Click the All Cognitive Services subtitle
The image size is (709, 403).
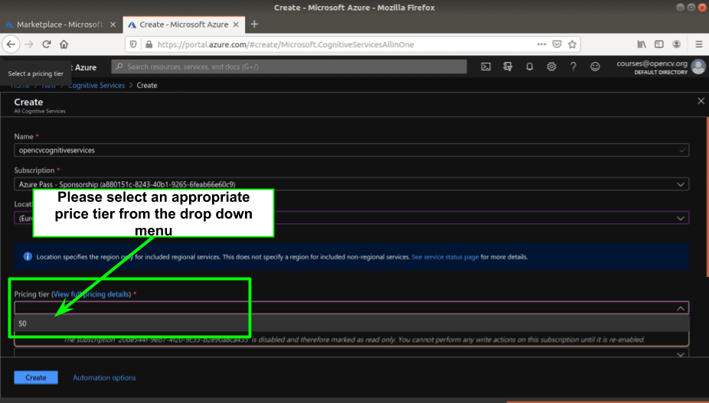click(40, 111)
